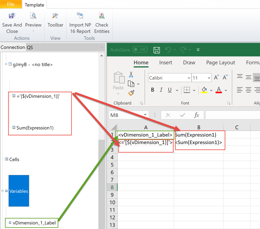The width and height of the screenshot is (260, 229).
Task: Open the Calibri font name dropdown
Action: pos(189,78)
